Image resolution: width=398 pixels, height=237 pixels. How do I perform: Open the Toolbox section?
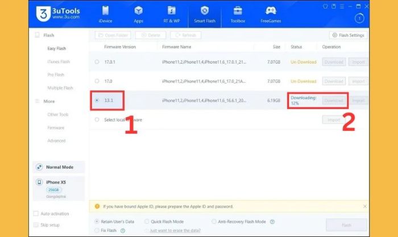(238, 14)
